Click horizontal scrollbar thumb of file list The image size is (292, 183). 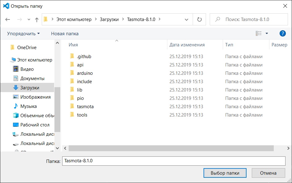click(x=171, y=148)
